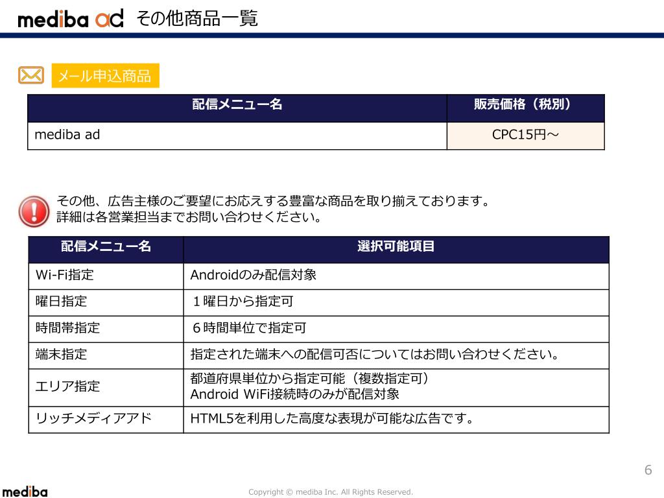The height and width of the screenshot is (498, 664).
Task: Click the yellow メール申込商品 label
Action: 106,76
